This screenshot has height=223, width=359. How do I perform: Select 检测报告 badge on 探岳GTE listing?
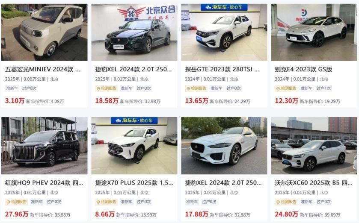pyautogui.click(x=196, y=88)
